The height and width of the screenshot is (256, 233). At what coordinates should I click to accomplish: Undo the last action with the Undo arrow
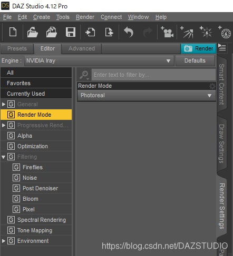(129, 32)
